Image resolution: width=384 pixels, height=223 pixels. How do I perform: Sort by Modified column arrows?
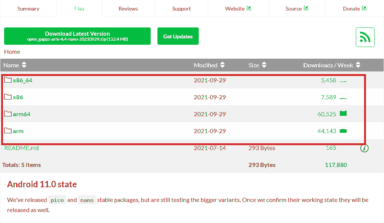click(x=222, y=65)
